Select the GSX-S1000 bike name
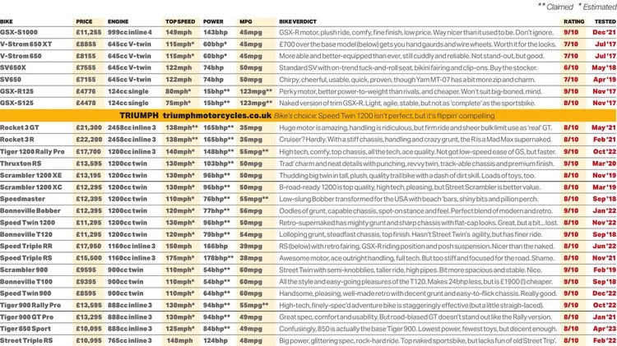Screen dimensions: 617x346 [x=19, y=32]
